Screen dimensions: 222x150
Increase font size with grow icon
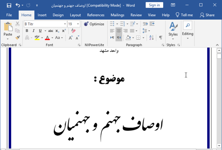point(71,38)
